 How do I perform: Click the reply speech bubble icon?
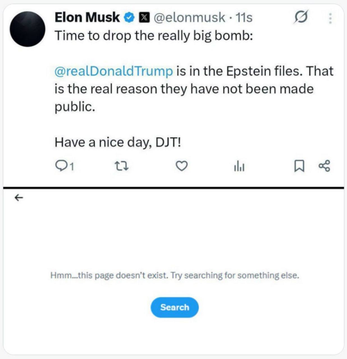pos(60,166)
